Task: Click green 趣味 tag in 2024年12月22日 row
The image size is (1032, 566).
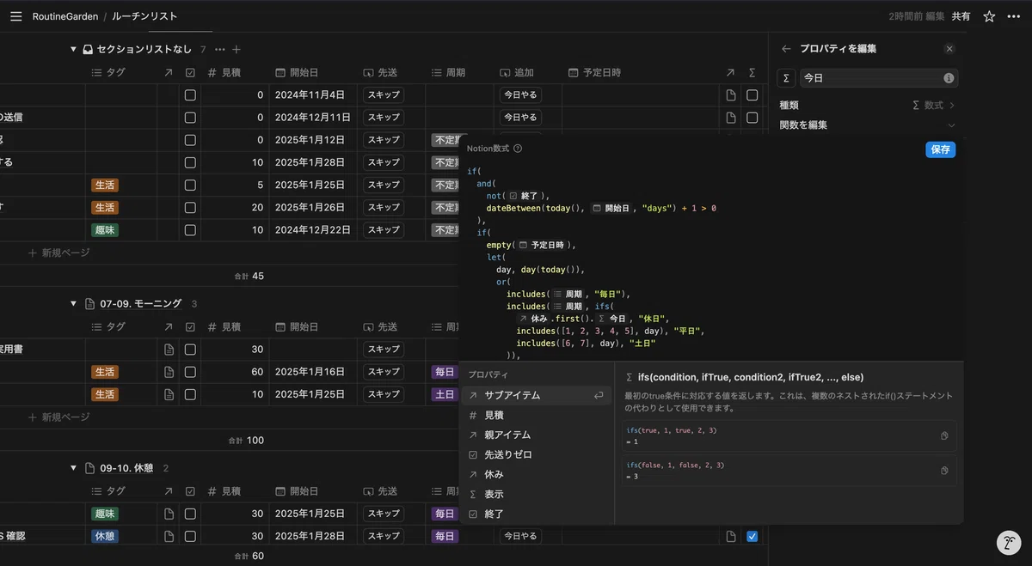Action: click(105, 229)
